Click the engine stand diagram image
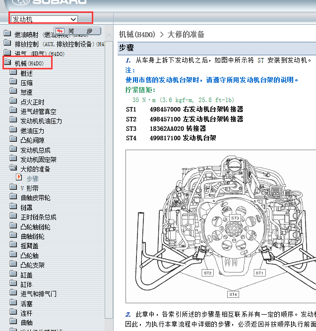Screen dimensions: 316x331 [x=221, y=226]
